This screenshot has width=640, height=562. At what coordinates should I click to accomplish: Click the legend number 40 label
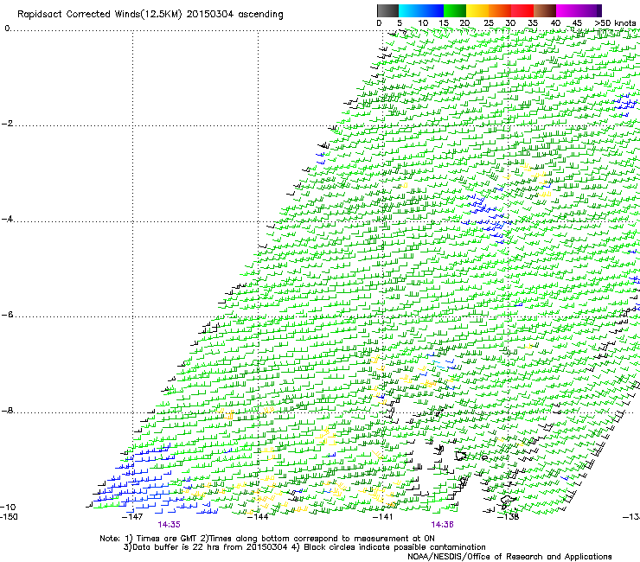pos(555,23)
